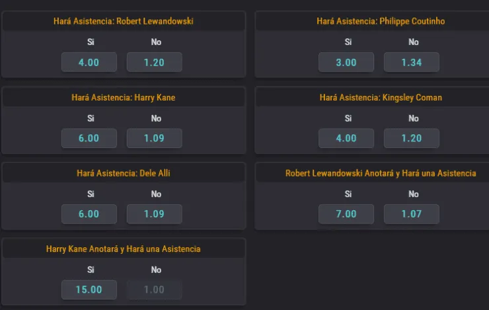
Task: Pick No 1.34 for Philippe Coutinho assist
Action: tap(412, 62)
